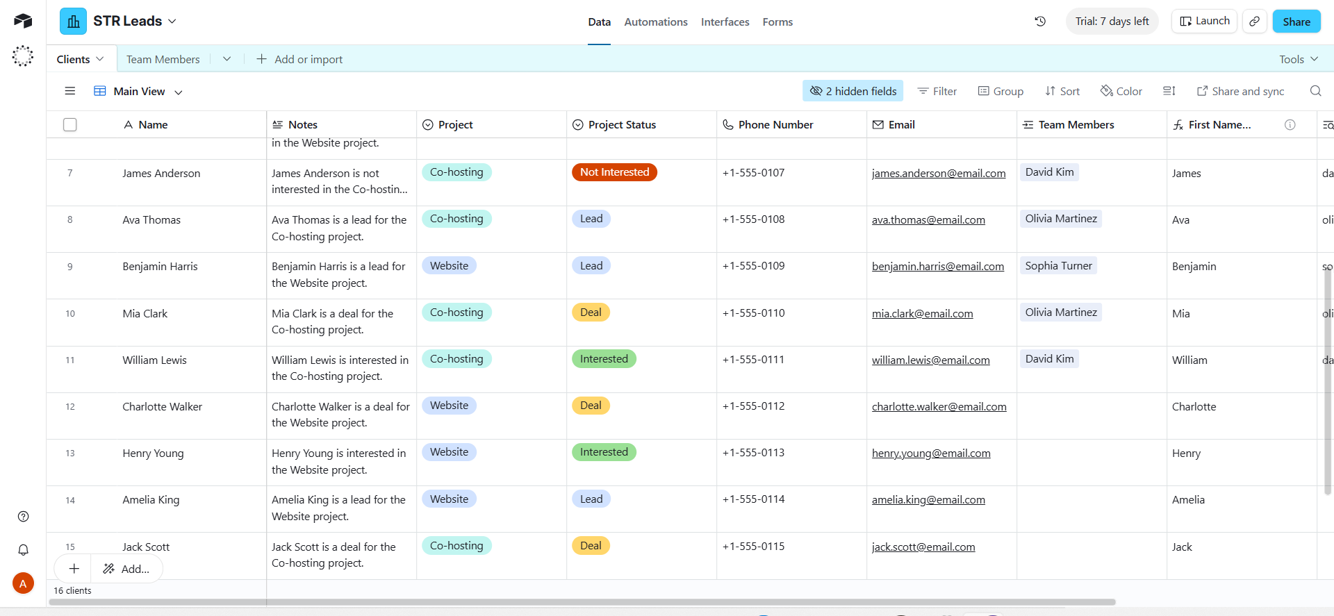Click the Not Interested status tag
The height and width of the screenshot is (616, 1334).
point(614,172)
